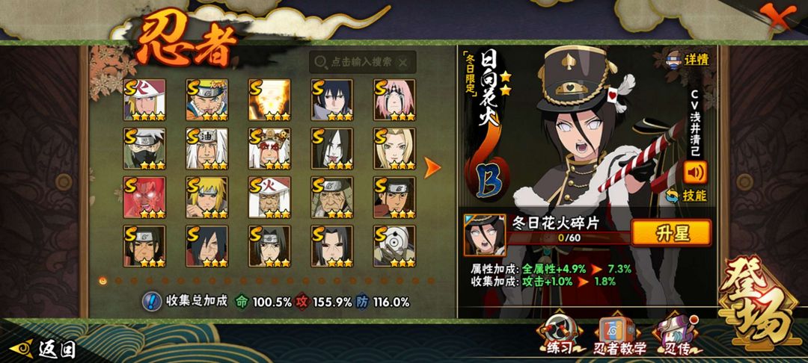Click 返回 to go back

44,349
